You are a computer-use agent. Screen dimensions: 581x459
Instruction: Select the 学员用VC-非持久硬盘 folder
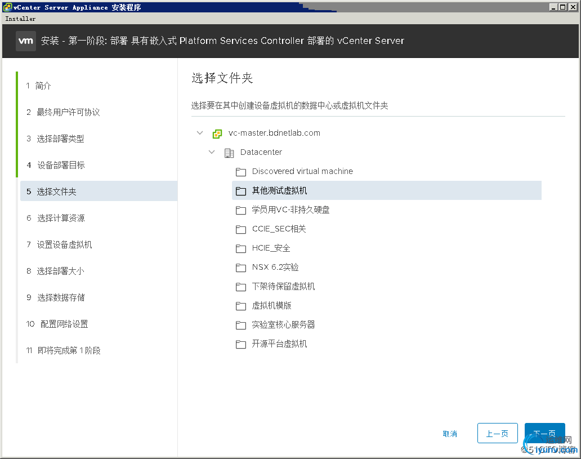coord(290,210)
